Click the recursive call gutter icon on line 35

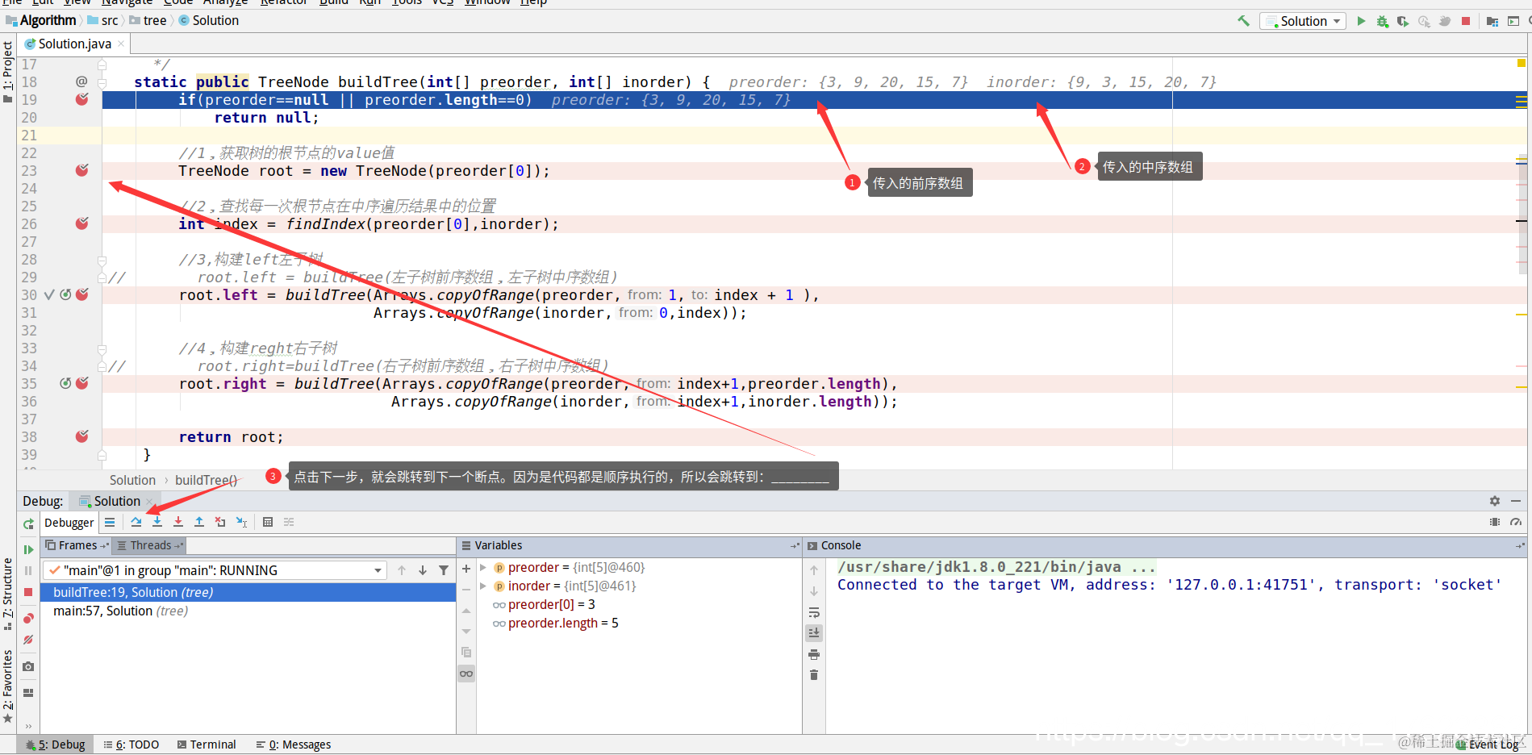point(65,383)
